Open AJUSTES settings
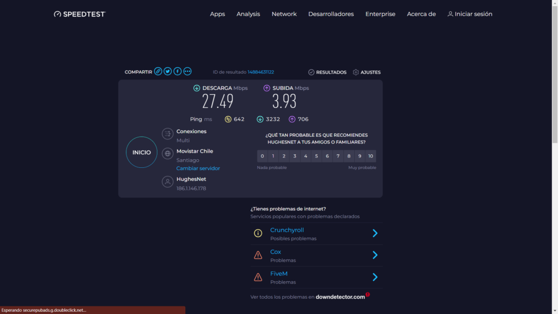Screen dimensions: 558x314 (x=371, y=73)
